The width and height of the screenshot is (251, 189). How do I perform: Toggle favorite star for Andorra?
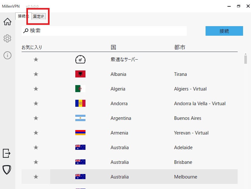click(x=36, y=103)
